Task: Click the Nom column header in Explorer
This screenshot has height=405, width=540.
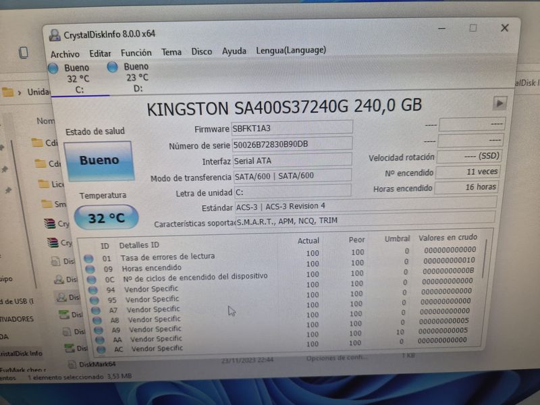Action: pyautogui.click(x=45, y=121)
